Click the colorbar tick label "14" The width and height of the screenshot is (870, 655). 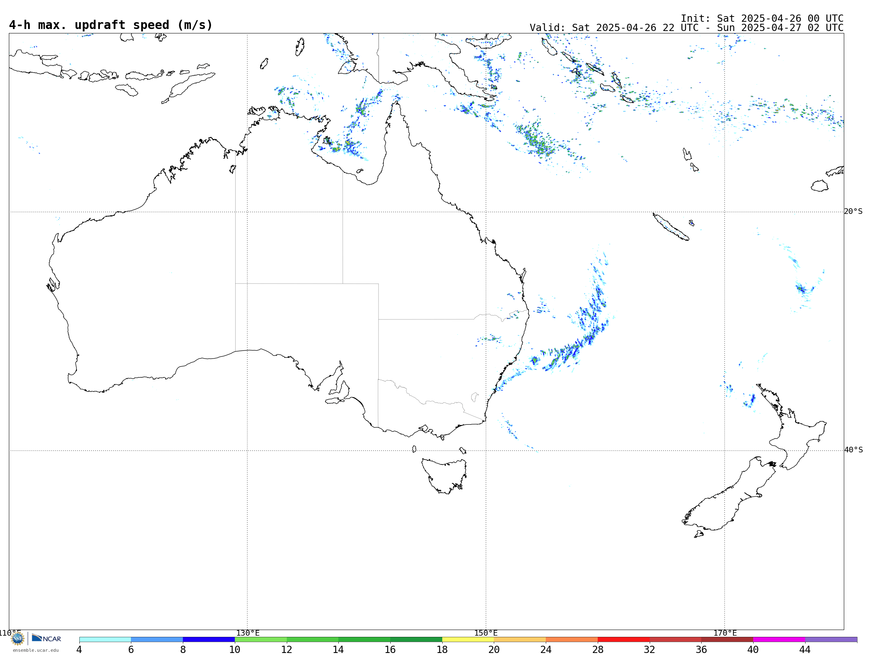pyautogui.click(x=338, y=650)
